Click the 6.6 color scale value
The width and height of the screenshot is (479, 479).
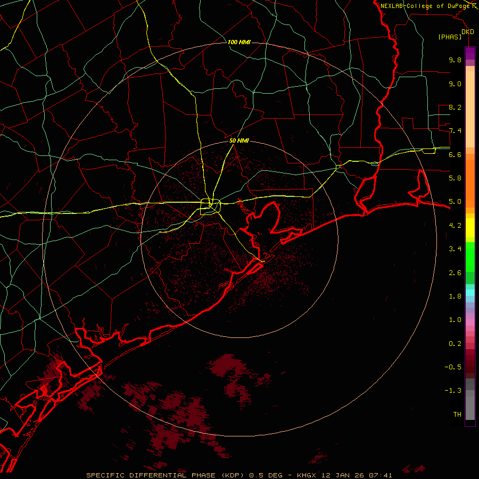455,154
